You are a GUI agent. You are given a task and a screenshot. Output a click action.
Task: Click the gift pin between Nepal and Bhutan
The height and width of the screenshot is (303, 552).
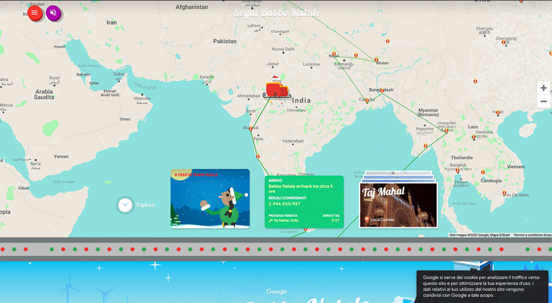356,55
